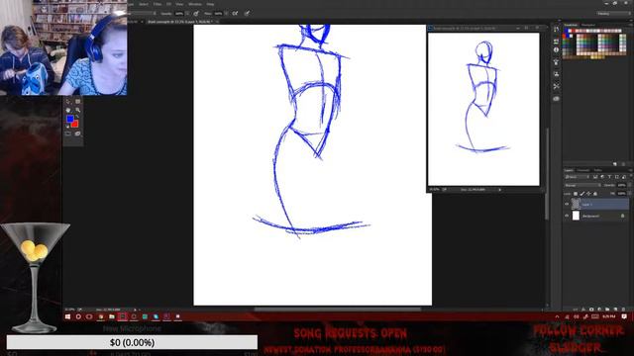The height and width of the screenshot is (356, 634).
Task: Open the Brush Presets panel icon in dock
Action: (x=557, y=61)
